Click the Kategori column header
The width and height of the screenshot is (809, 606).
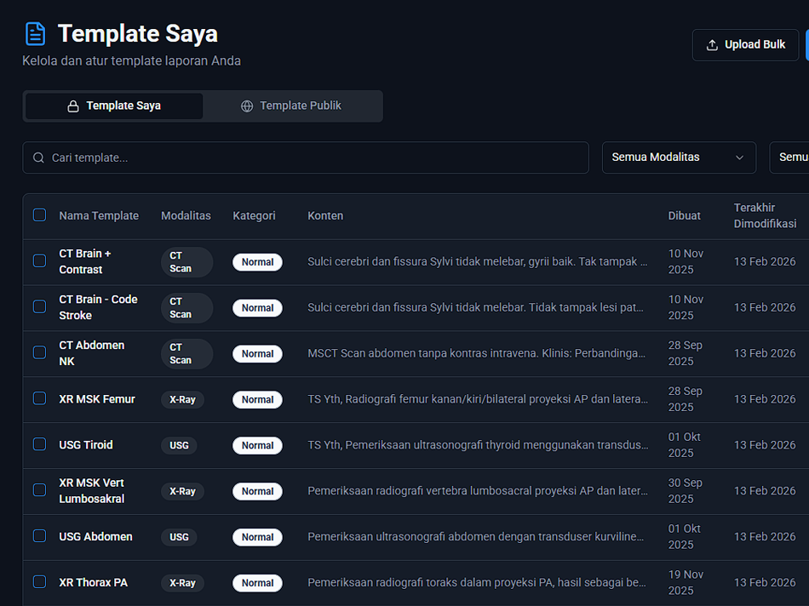pos(254,215)
